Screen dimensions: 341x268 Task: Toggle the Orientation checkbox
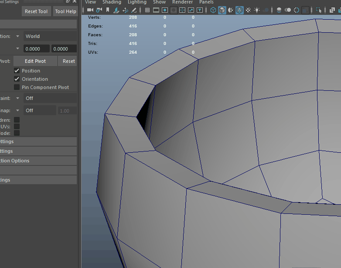(17, 79)
